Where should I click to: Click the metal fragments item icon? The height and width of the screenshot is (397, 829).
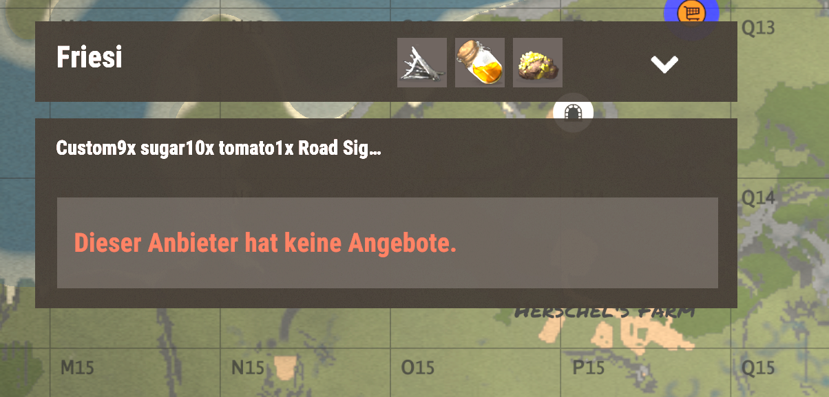click(422, 63)
